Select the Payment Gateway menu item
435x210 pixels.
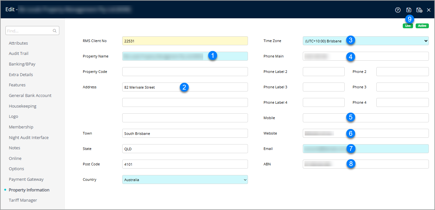point(26,179)
